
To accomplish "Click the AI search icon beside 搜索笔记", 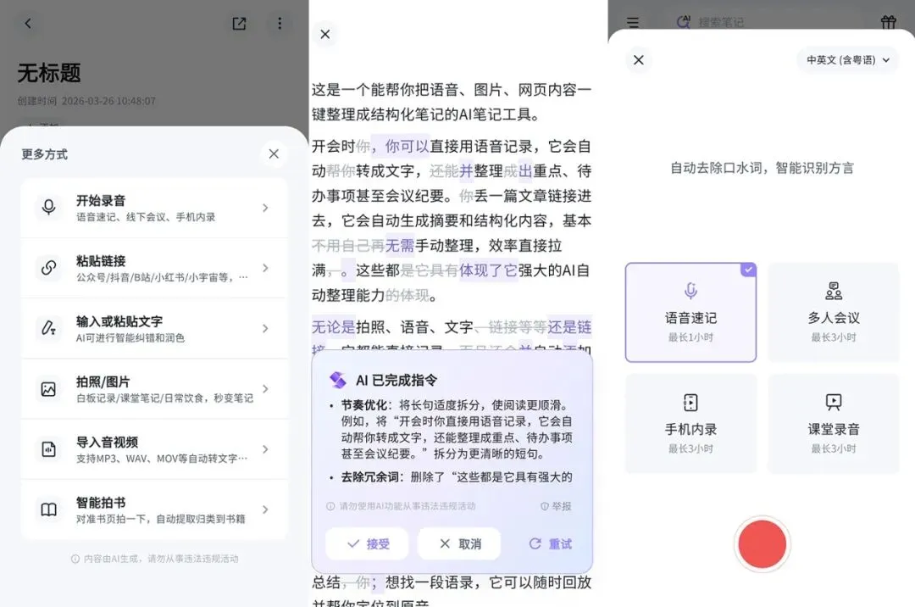I will (684, 21).
